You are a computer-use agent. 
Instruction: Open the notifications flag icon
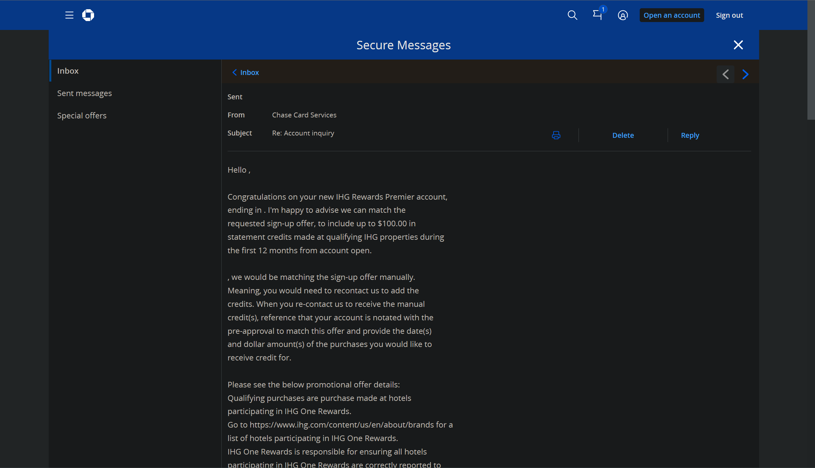pos(597,15)
